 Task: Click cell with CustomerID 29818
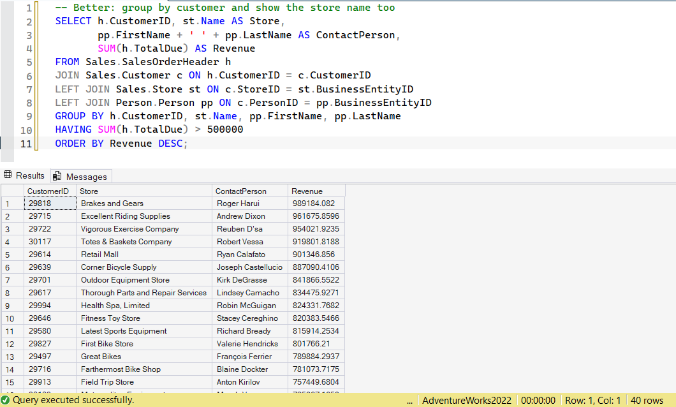[x=50, y=204]
